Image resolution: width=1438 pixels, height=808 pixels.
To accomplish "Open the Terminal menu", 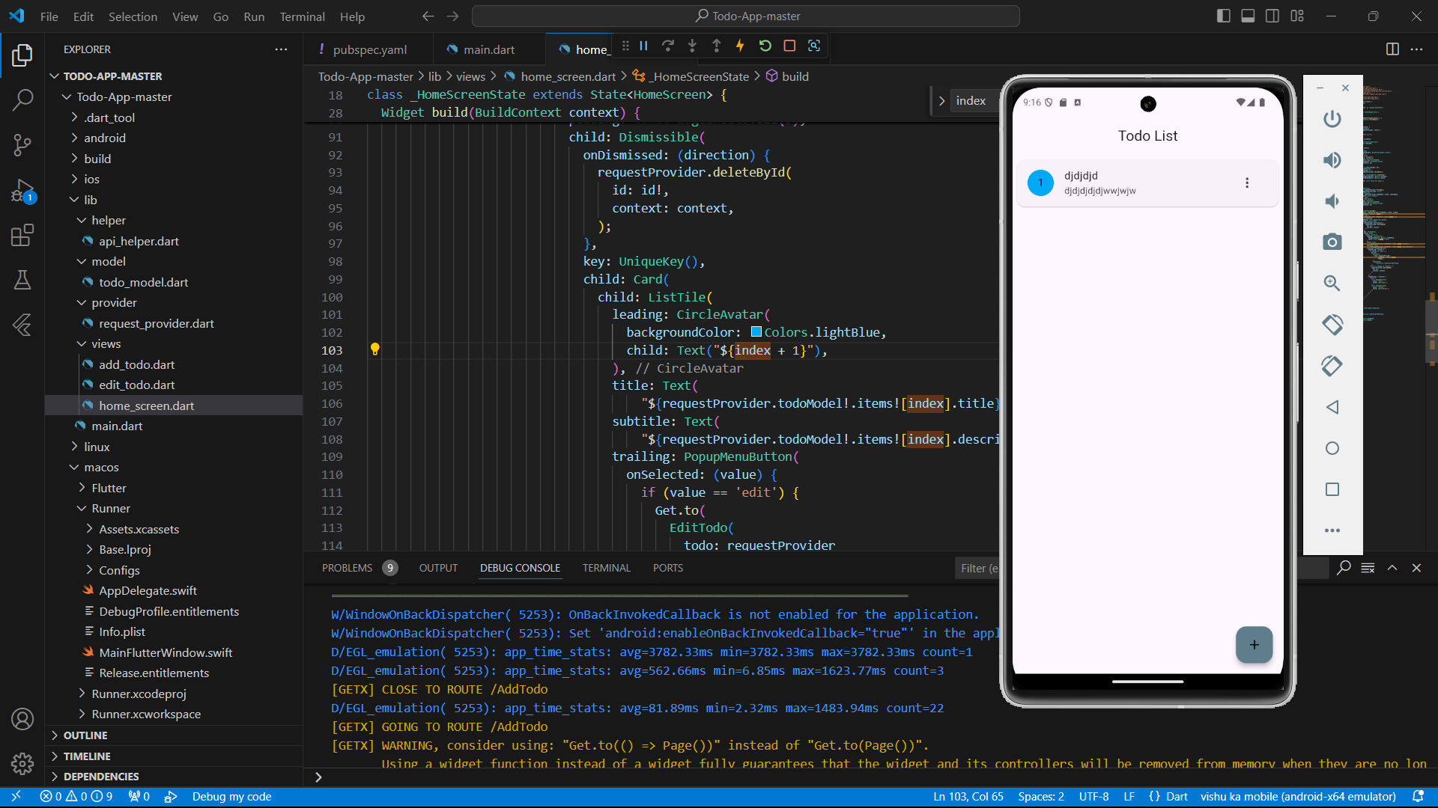I will [x=302, y=16].
